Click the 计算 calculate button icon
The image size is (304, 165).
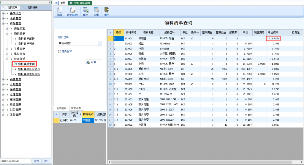pos(88,62)
